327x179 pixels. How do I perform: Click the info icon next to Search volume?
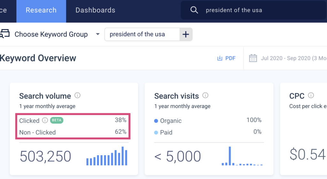tap(77, 96)
